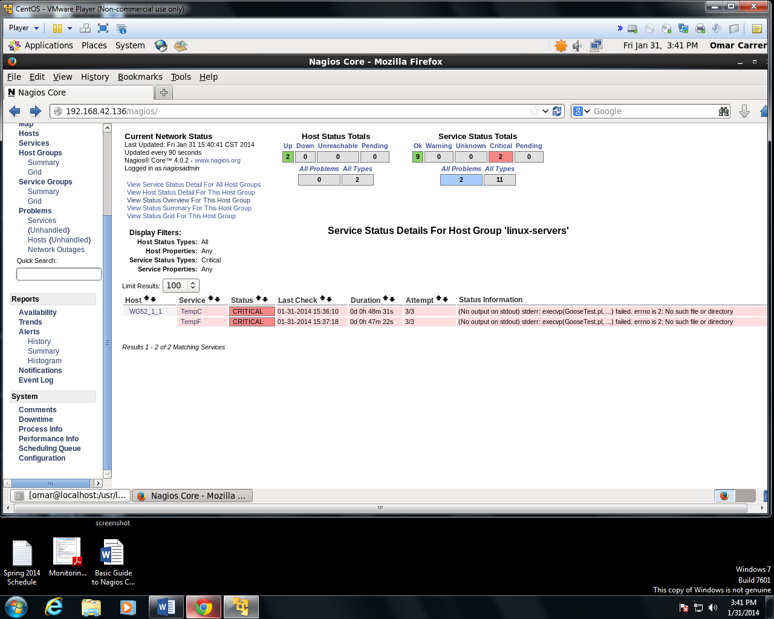The image size is (774, 619).
Task: Open View Service Status Detail For All Host Groups
Action: tap(193, 184)
